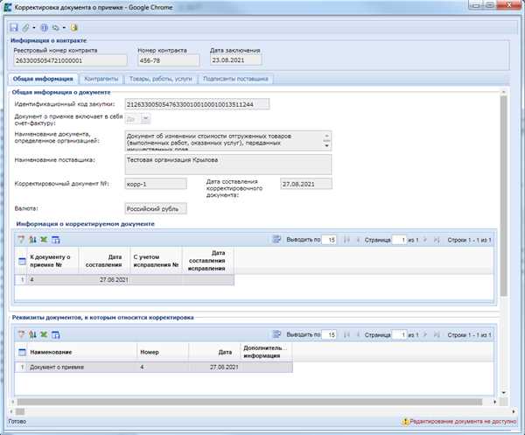Screen dimensions: 525x435
Task: Click sort icon in Реквизиты документов grid
Action: (x=32, y=334)
